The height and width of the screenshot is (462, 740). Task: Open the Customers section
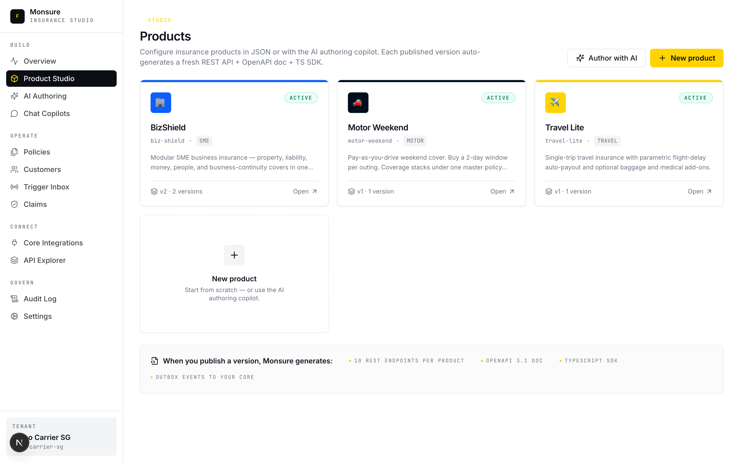[x=42, y=169]
